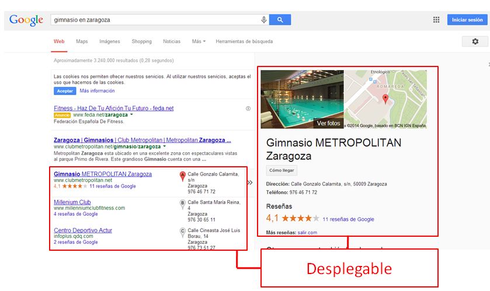Open dropdown arrow next to clubmetropolitan.net URL
490x291 pixels.
[164, 146]
